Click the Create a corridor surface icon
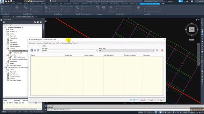This screenshot has height=114, width=204. [x=32, y=50]
